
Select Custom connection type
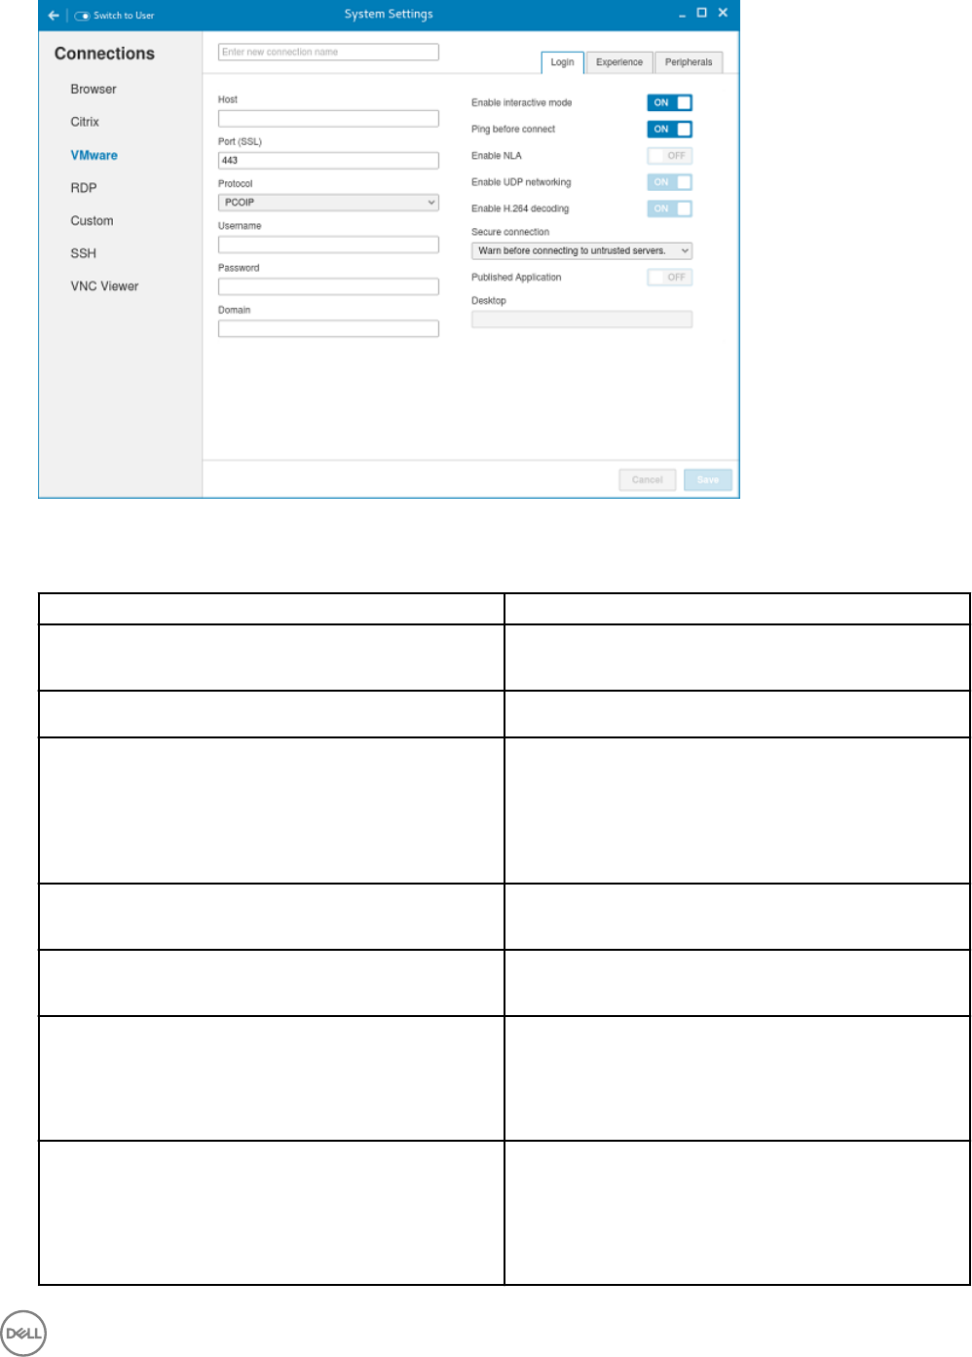pos(92,221)
